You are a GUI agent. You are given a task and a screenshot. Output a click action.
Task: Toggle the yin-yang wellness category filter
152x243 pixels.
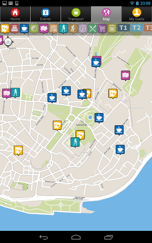pyautogui.click(x=34, y=29)
